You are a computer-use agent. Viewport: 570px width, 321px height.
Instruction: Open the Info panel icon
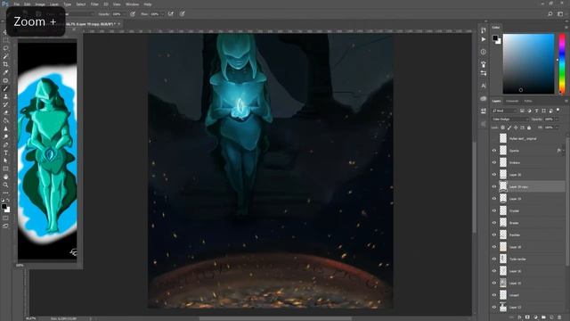483,52
